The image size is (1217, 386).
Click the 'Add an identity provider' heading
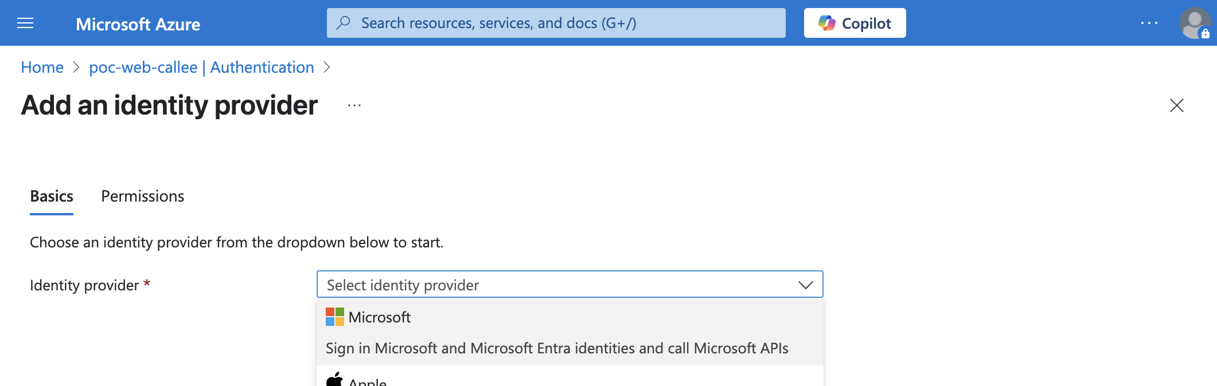click(169, 105)
